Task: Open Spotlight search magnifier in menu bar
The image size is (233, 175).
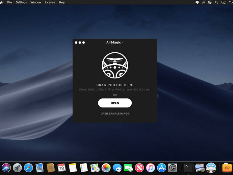Action: pyautogui.click(x=216, y=2)
